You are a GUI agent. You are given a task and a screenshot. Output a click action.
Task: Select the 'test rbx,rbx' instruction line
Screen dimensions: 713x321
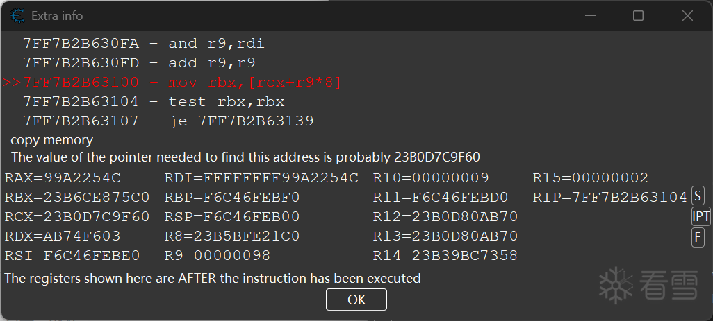coord(153,102)
